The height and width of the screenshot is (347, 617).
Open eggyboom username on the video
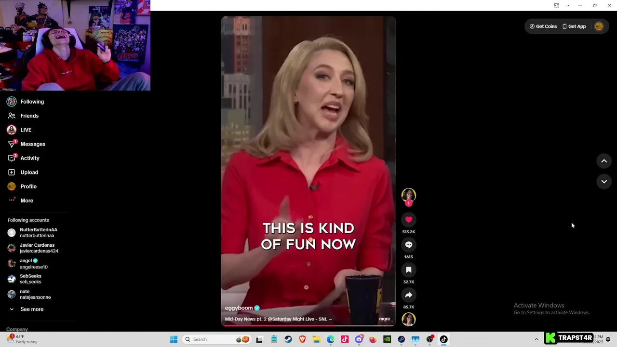click(239, 308)
